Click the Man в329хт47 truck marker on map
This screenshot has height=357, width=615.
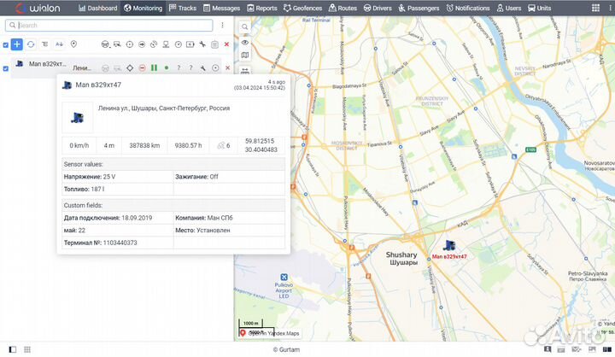[x=449, y=246]
